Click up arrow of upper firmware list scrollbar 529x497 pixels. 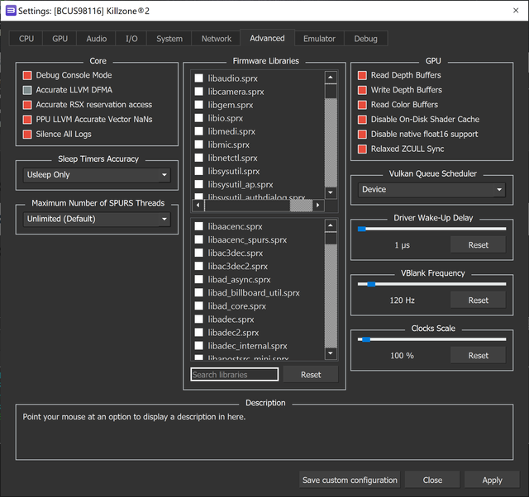click(331, 78)
